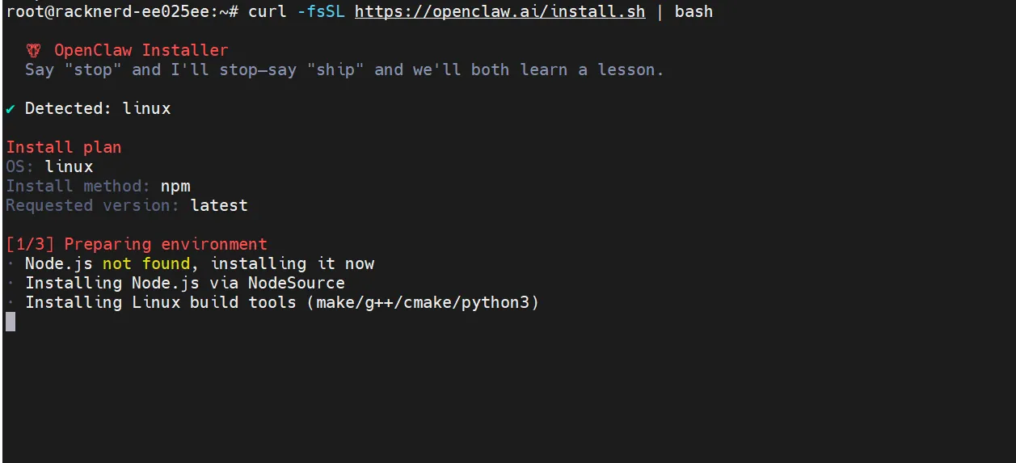Click the red "OpenClaw Installer" title
This screenshot has height=463, width=1016.
click(x=141, y=51)
